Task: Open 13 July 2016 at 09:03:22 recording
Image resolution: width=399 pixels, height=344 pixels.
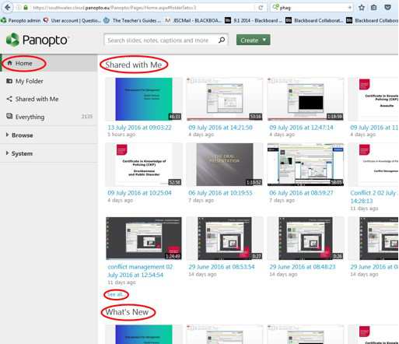Action: (139, 128)
